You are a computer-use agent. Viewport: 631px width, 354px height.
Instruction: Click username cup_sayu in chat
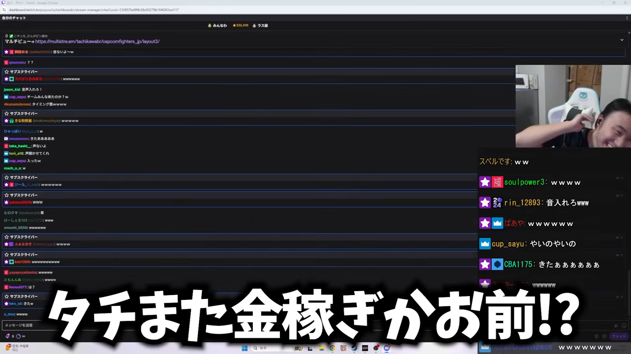click(x=17, y=97)
